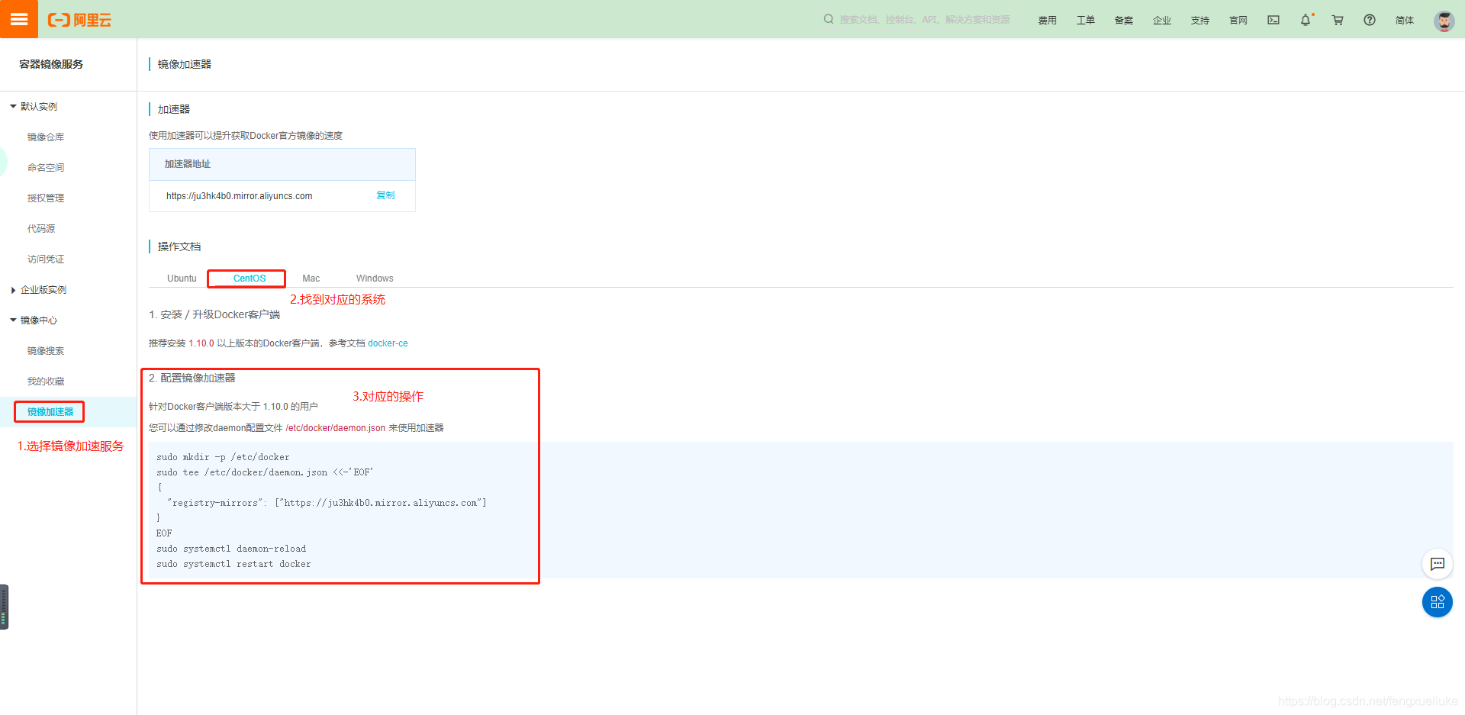Click the 阿里云 logo

[x=79, y=20]
